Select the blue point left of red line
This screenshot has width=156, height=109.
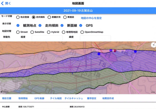click(99, 54)
